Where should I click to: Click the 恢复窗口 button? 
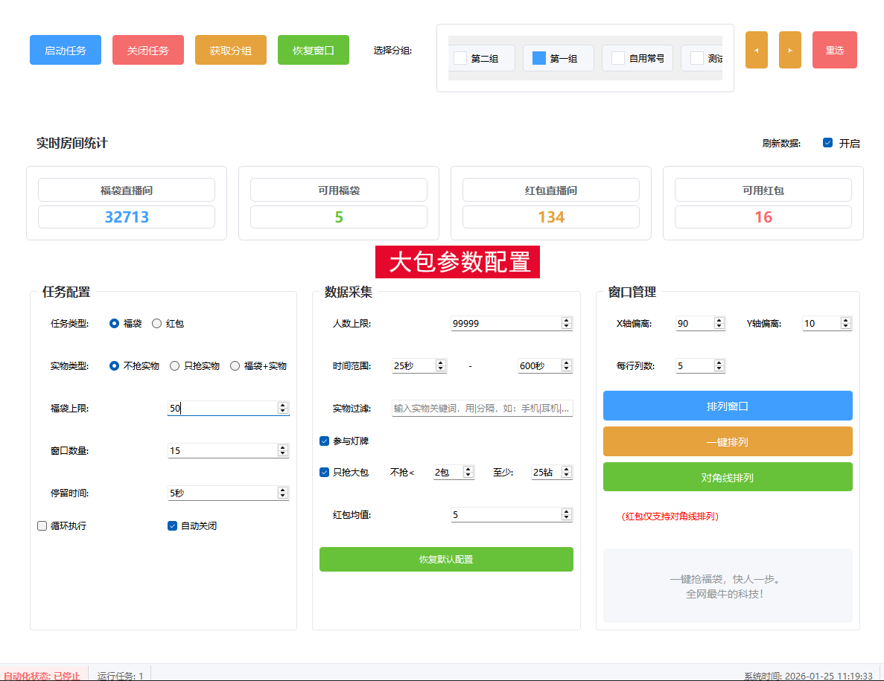coord(314,50)
